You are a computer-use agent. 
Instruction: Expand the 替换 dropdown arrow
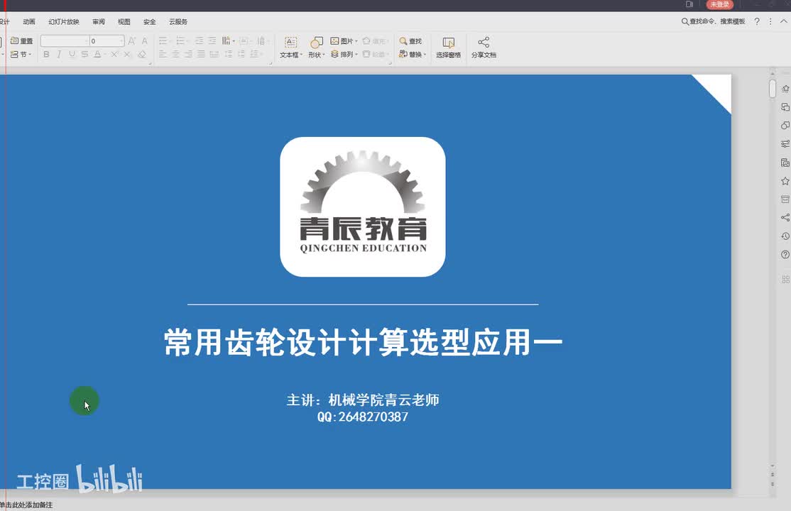click(425, 55)
